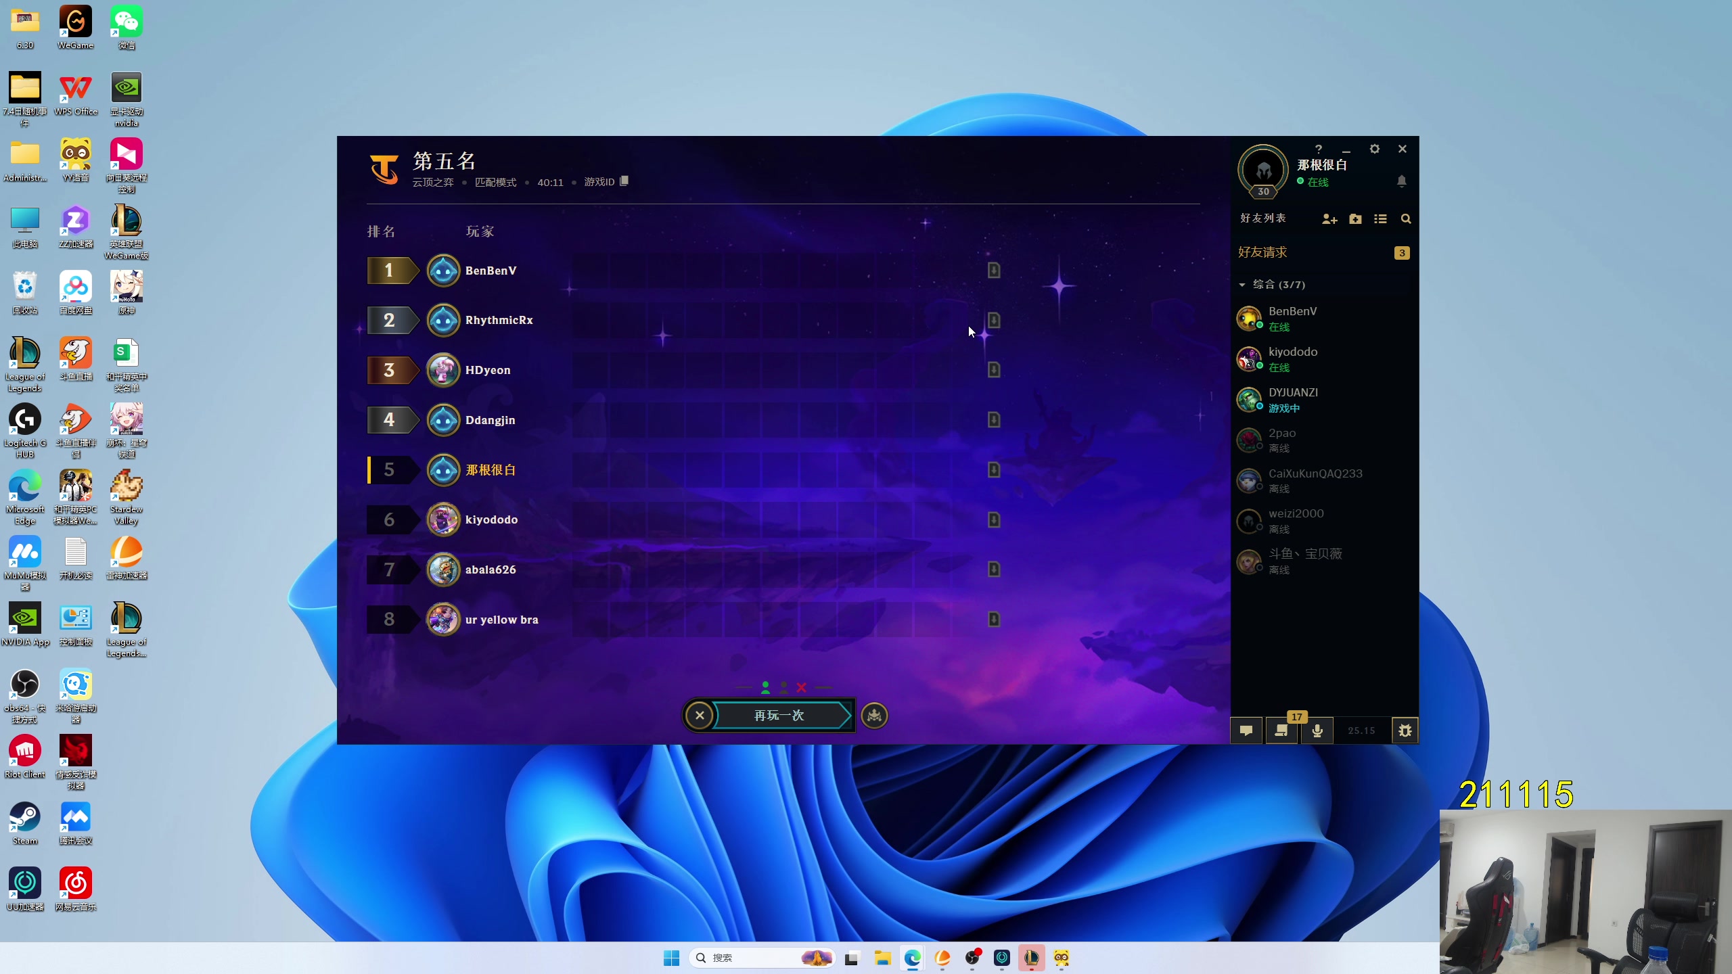This screenshot has width=1732, height=974.
Task: Click RhythmicRx's row detail icon
Action: (994, 320)
